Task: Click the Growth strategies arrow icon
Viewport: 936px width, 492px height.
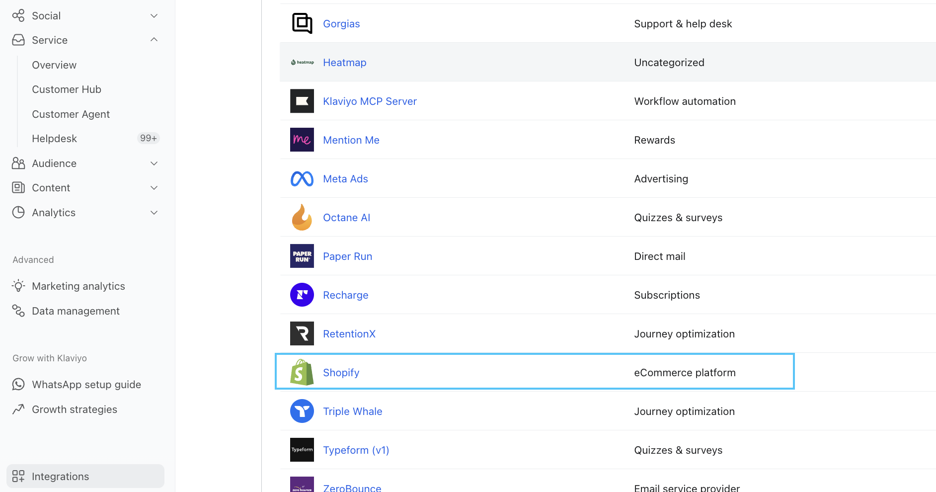Action: [18, 409]
